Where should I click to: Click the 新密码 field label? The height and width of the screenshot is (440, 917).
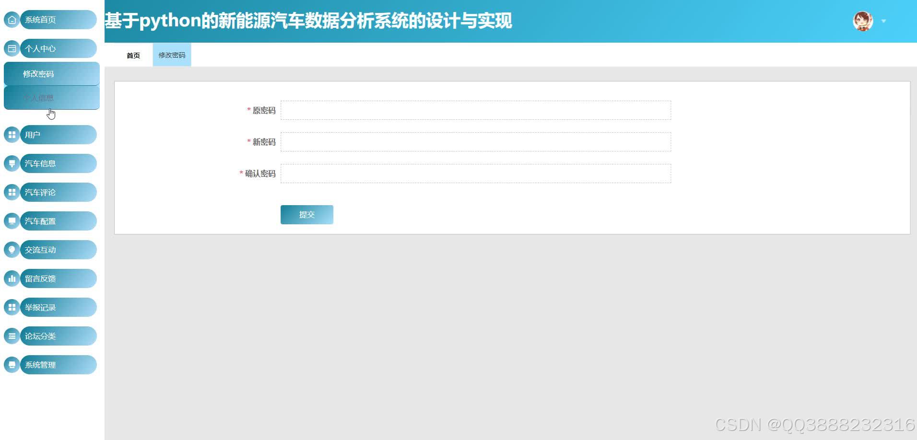click(264, 142)
